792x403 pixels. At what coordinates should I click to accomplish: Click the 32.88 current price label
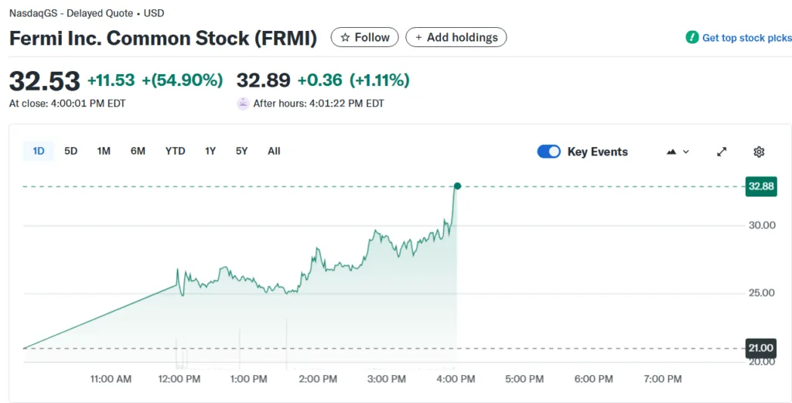760,186
